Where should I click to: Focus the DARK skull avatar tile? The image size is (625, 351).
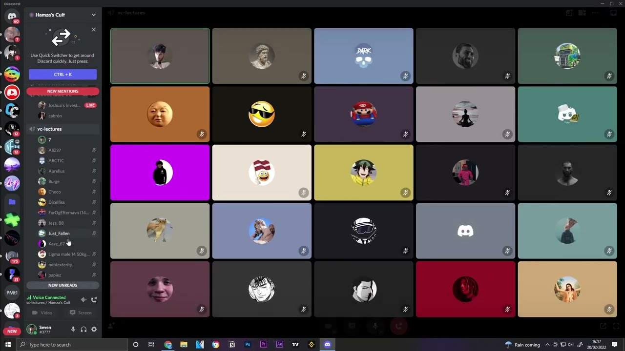click(x=364, y=56)
